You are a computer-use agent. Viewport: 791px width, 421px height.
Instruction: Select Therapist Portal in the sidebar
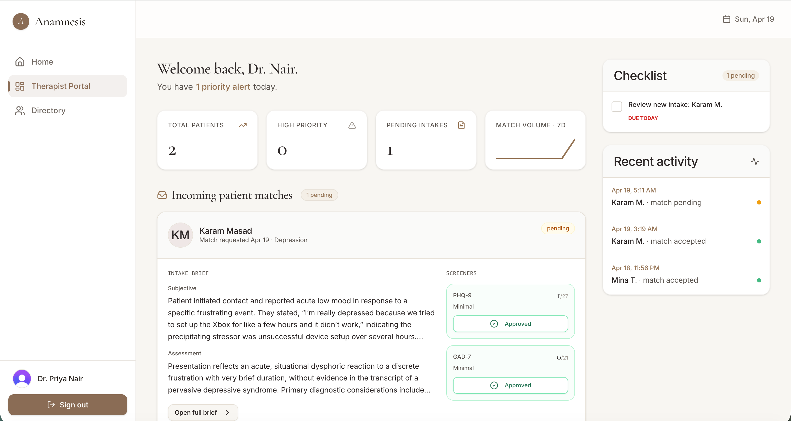click(61, 86)
